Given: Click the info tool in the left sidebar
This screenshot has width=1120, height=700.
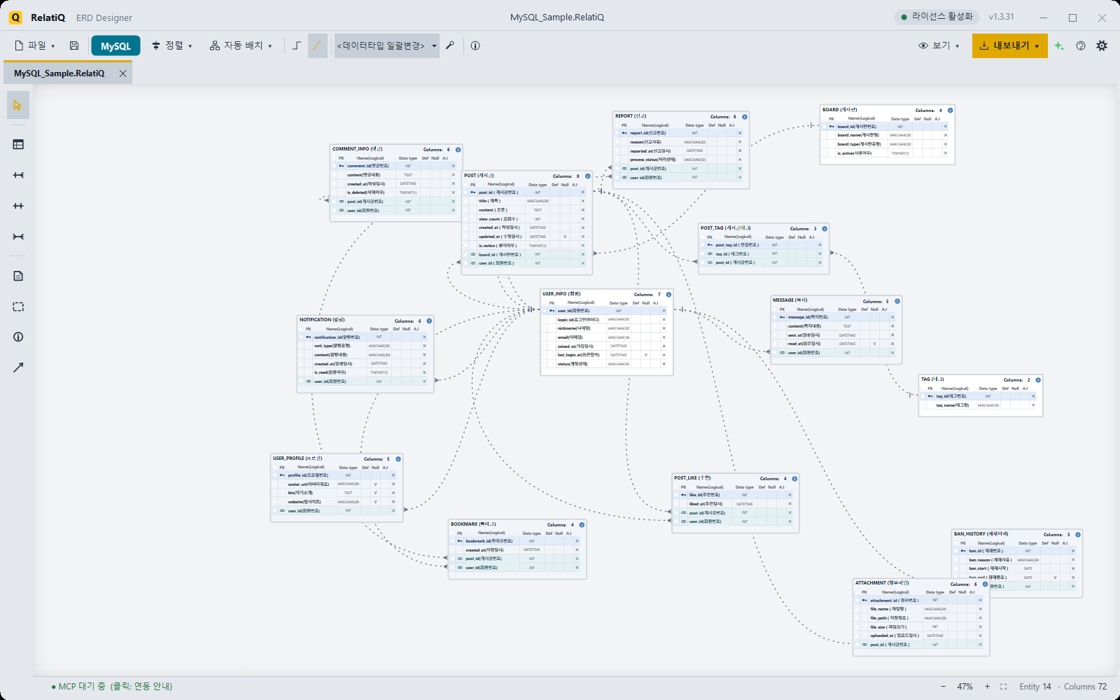Looking at the screenshot, I should click(18, 337).
